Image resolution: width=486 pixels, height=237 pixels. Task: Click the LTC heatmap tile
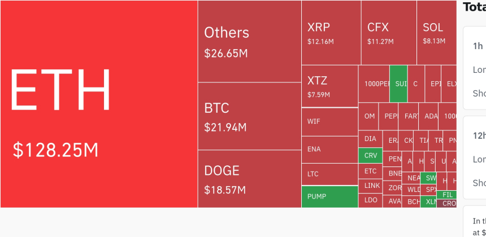[x=329, y=174]
